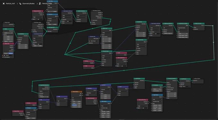Open the Normalize operation dropdown
This screenshot has height=120, width=218.
click(91, 93)
